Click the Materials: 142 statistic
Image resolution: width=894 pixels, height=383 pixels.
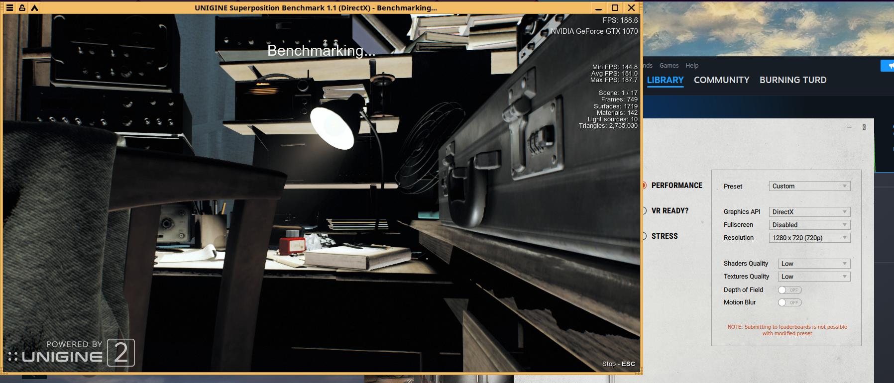617,113
